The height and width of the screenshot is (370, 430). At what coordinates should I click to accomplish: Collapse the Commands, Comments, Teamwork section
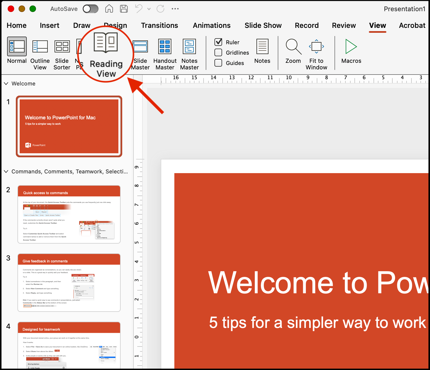tap(6, 171)
